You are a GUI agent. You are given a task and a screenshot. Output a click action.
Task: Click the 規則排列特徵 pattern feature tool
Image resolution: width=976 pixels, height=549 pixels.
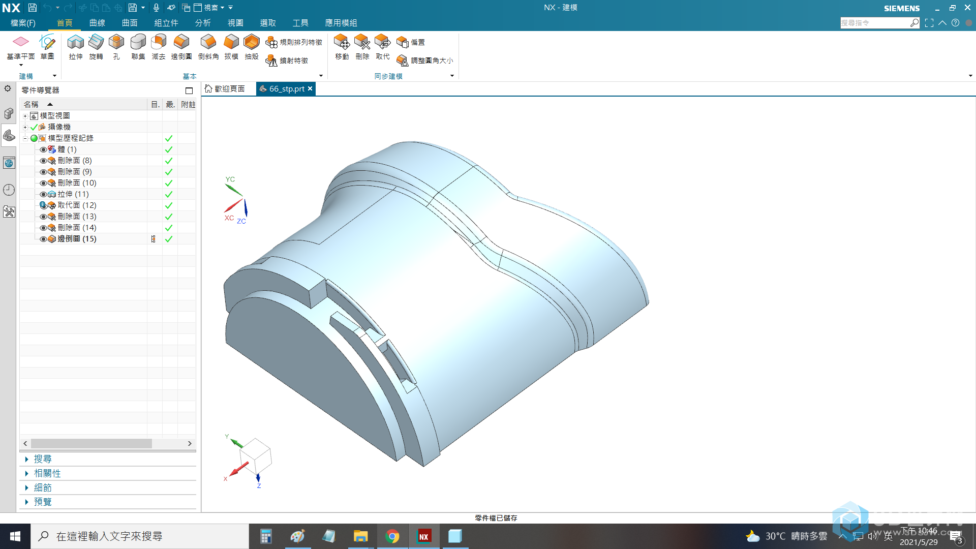tap(294, 42)
